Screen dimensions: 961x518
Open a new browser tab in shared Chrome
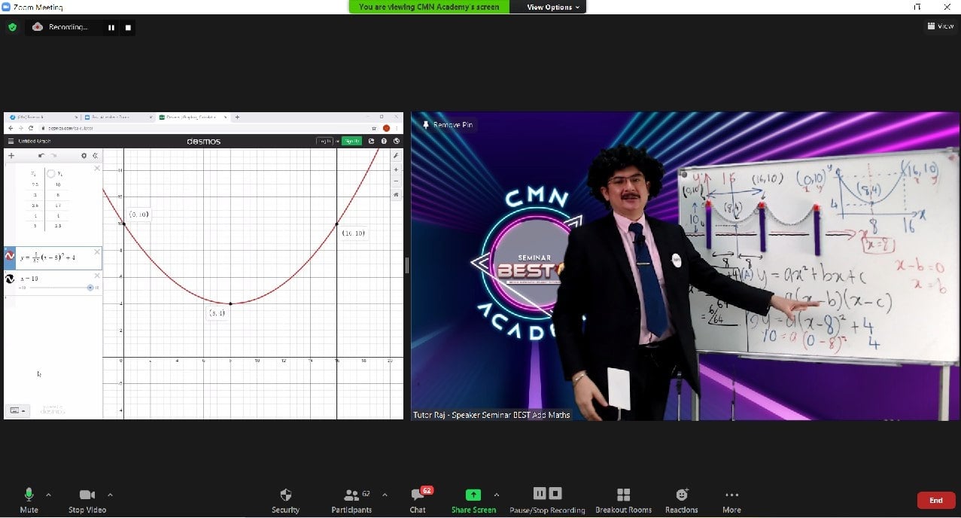coord(238,117)
